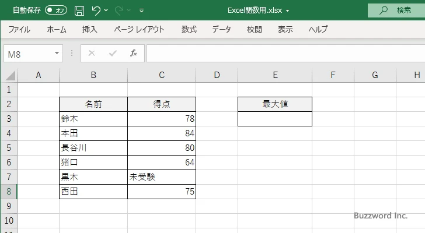Open the Excel関数用.xlsx file name dropdown

point(287,11)
